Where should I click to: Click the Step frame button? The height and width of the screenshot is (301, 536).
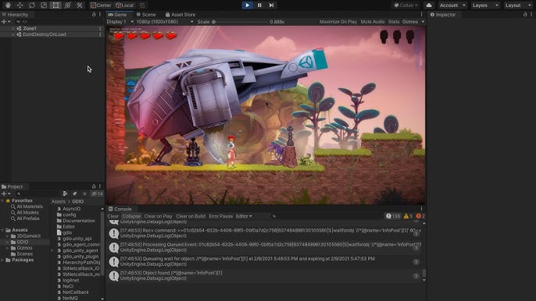point(271,5)
